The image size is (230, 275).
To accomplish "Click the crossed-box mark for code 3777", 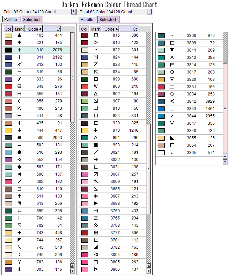I will [x=96, y=233].
